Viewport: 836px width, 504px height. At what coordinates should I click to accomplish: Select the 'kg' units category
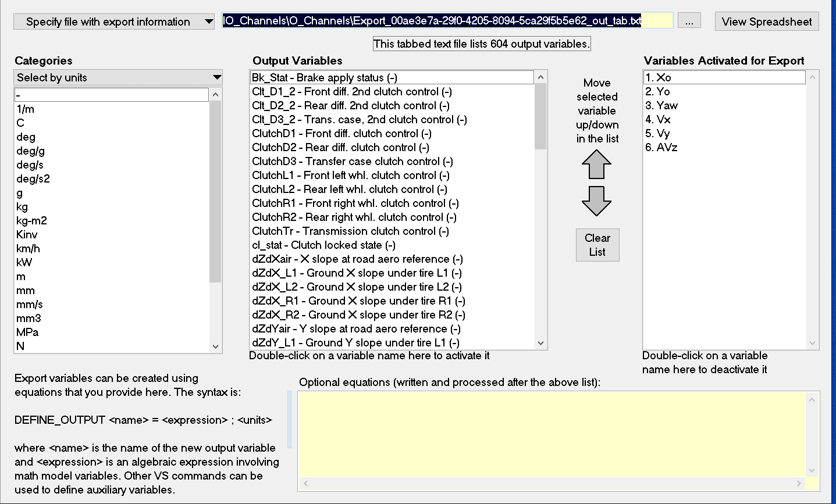click(112, 206)
